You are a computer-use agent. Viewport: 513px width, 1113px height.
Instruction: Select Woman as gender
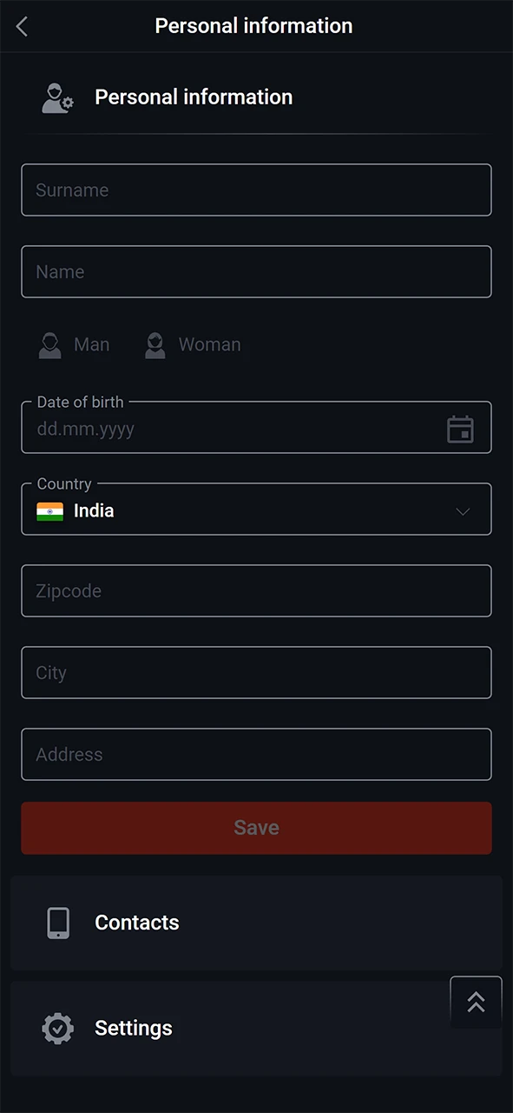pos(209,344)
